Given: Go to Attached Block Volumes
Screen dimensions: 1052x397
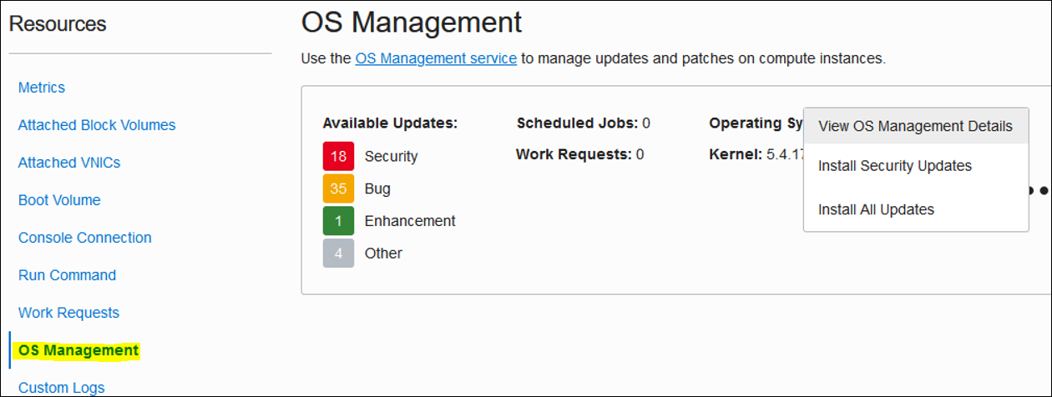Looking at the screenshot, I should point(97,125).
